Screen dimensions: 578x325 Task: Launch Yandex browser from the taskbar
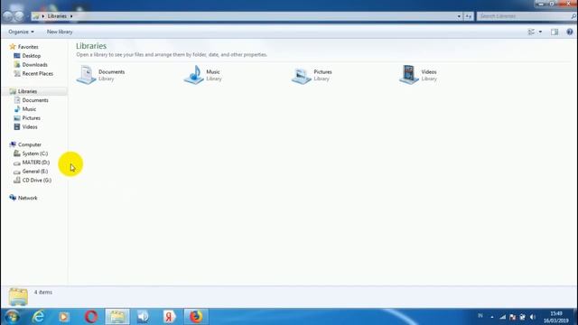coord(169,317)
